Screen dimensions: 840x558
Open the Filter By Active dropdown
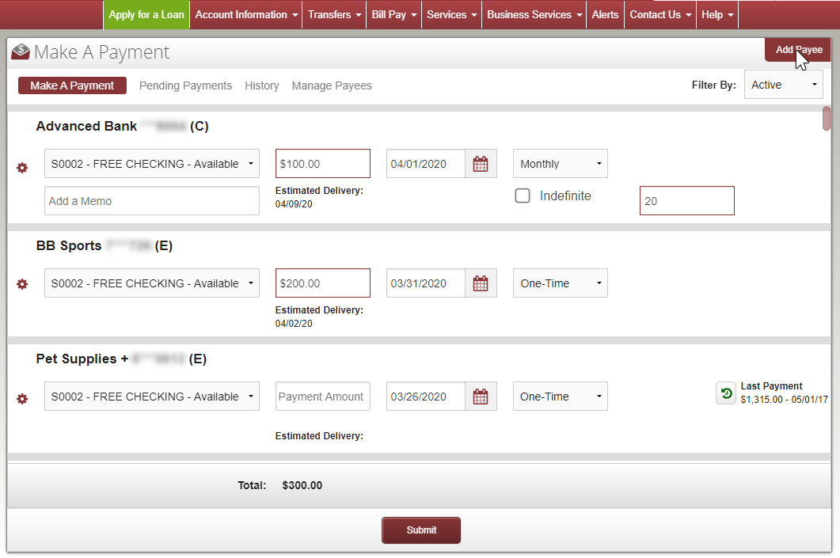783,84
